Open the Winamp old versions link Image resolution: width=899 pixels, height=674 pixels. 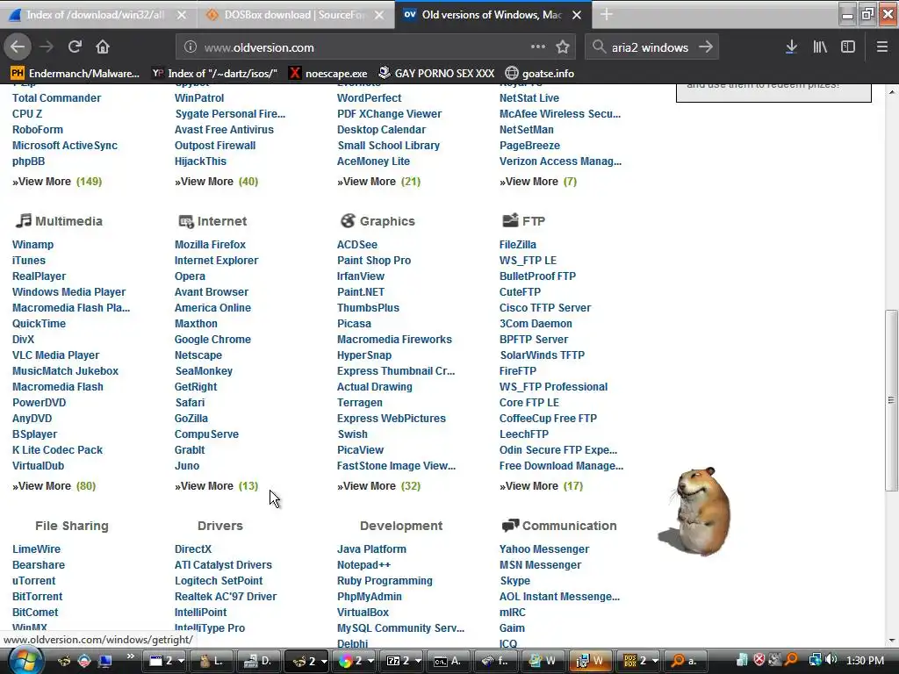point(32,245)
